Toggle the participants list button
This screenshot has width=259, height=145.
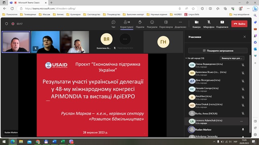tap(127, 24)
